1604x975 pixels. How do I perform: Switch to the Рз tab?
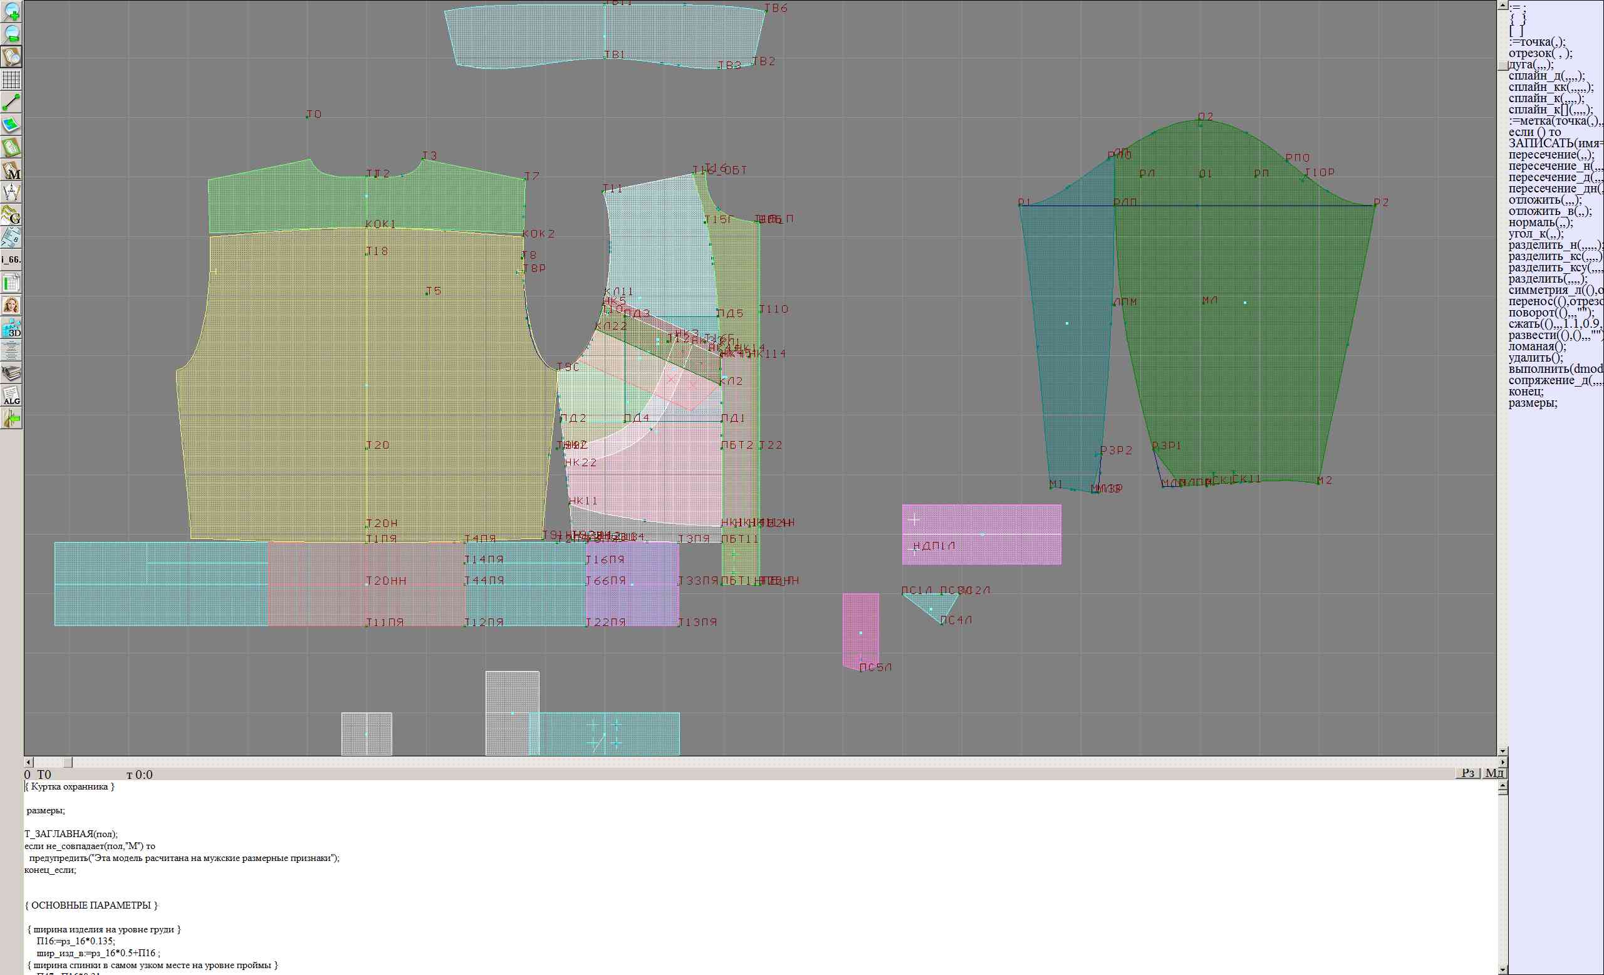(1468, 773)
